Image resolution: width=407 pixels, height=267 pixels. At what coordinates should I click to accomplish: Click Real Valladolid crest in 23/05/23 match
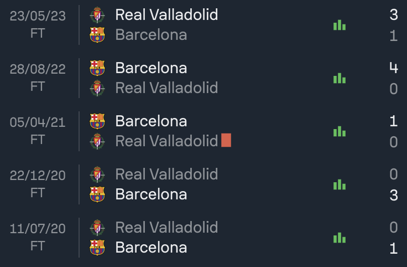coord(97,15)
